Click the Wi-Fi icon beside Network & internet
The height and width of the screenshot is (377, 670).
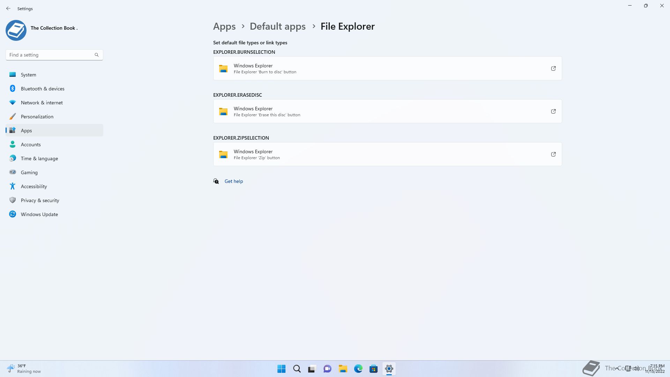13,102
